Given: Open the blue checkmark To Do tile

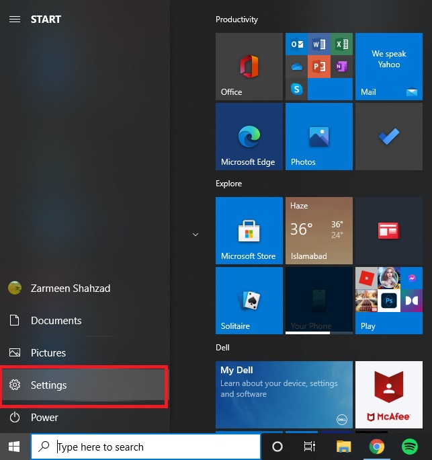Looking at the screenshot, I should click(388, 137).
